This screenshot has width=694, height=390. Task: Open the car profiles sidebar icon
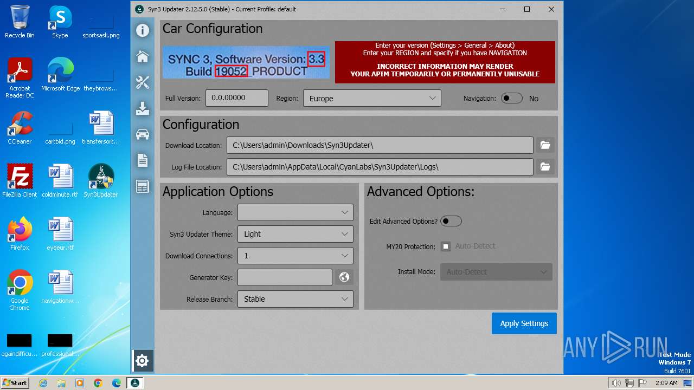[x=143, y=134]
